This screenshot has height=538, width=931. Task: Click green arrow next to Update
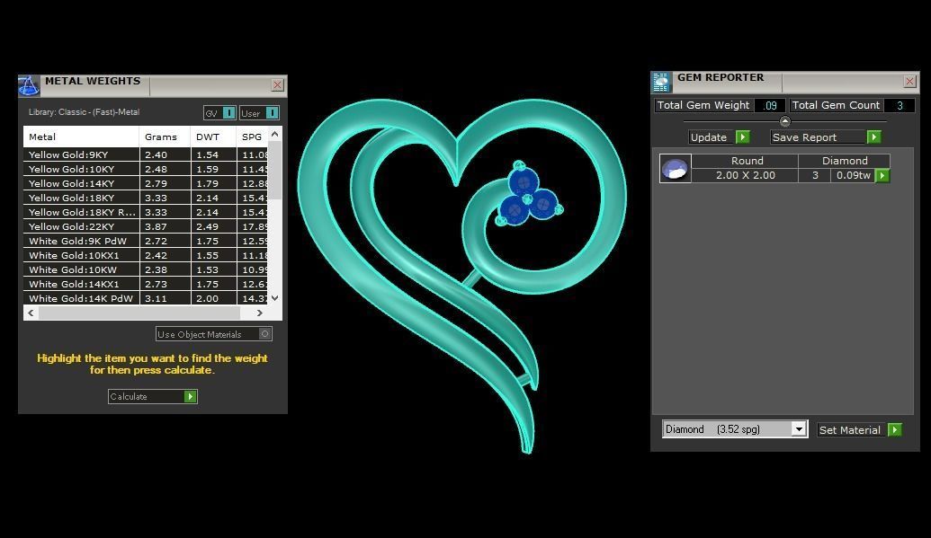click(742, 137)
